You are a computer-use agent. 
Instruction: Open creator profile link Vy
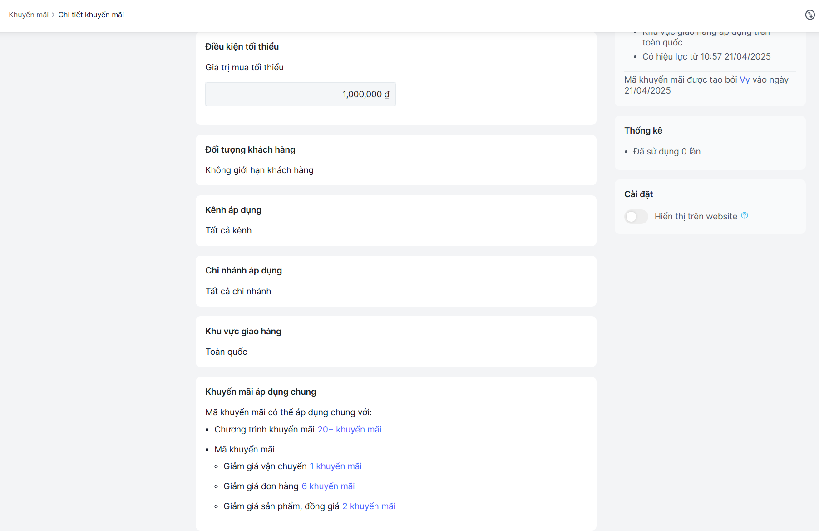point(745,80)
